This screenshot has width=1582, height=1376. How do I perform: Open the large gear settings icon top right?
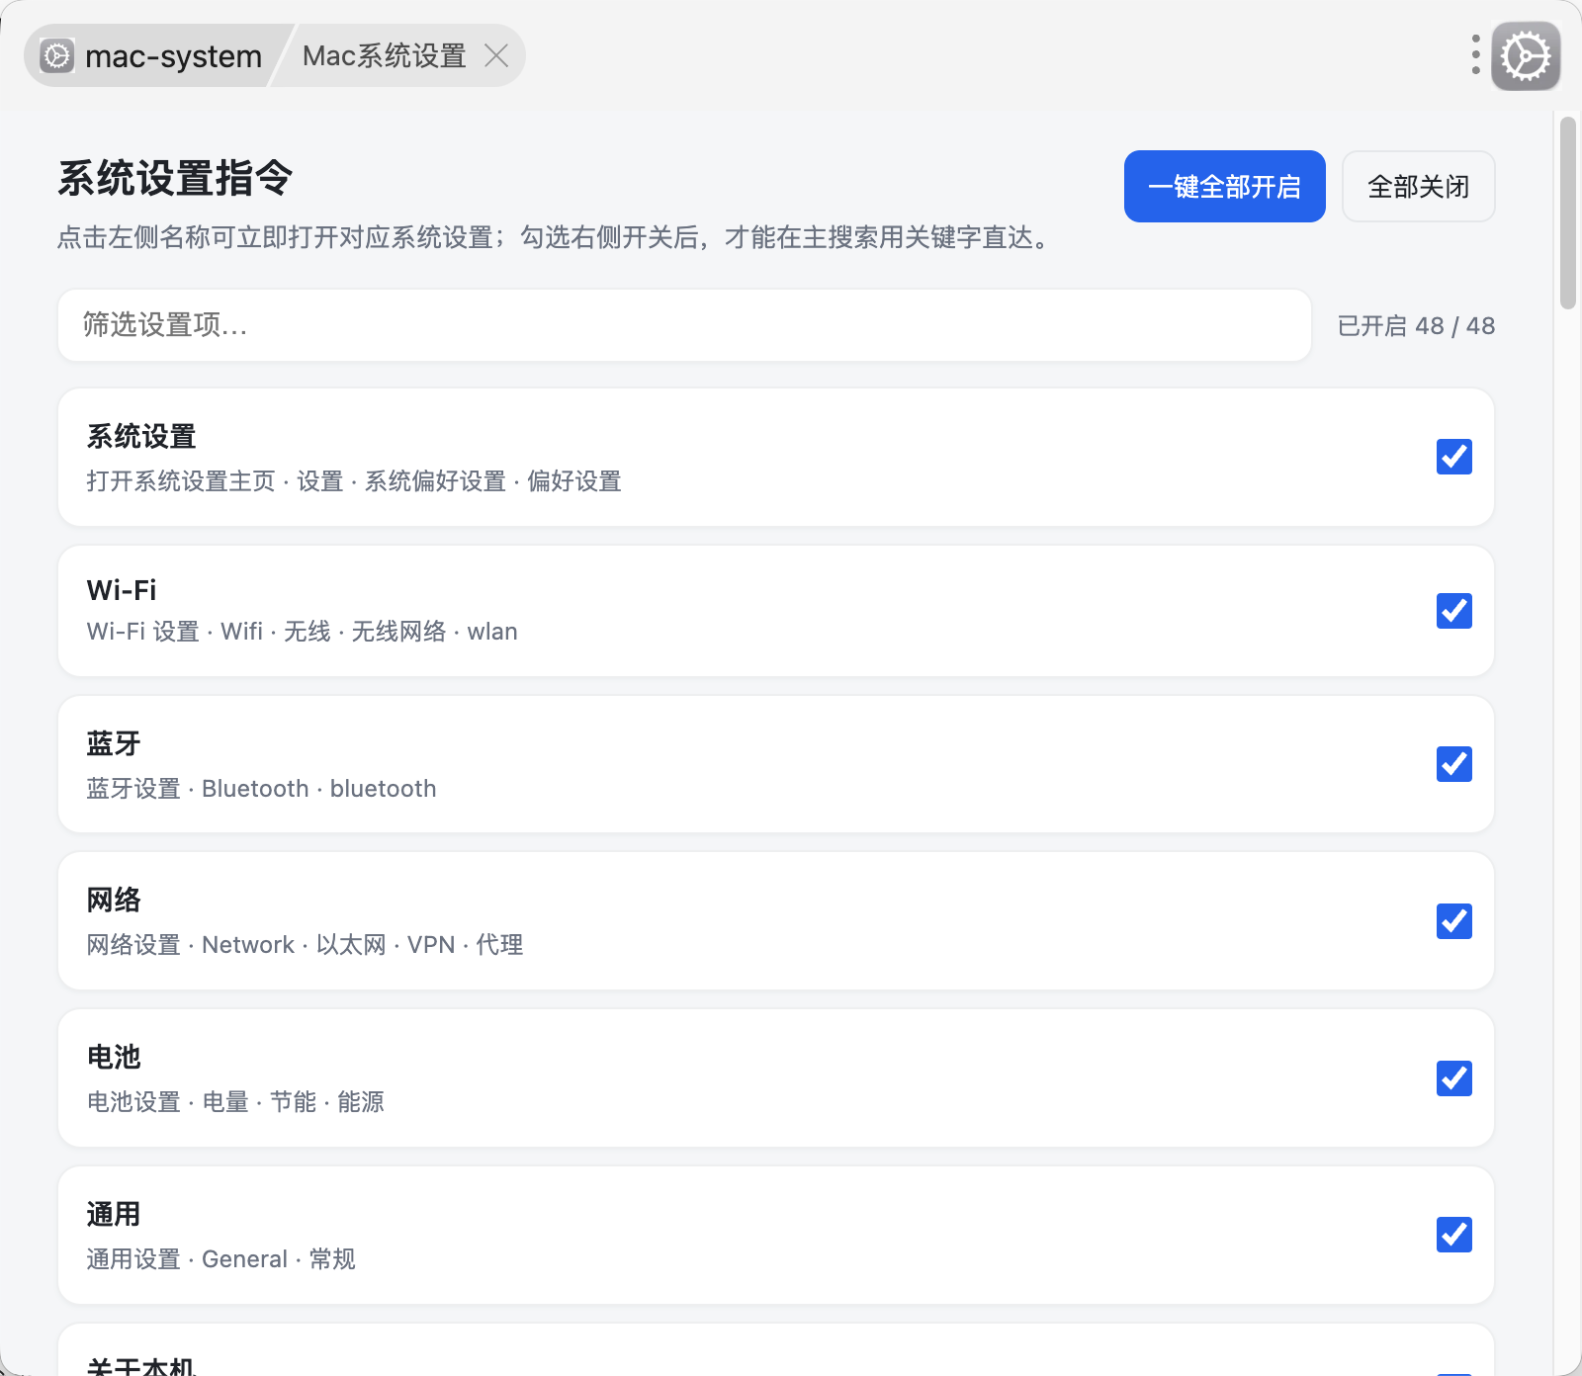pos(1526,56)
